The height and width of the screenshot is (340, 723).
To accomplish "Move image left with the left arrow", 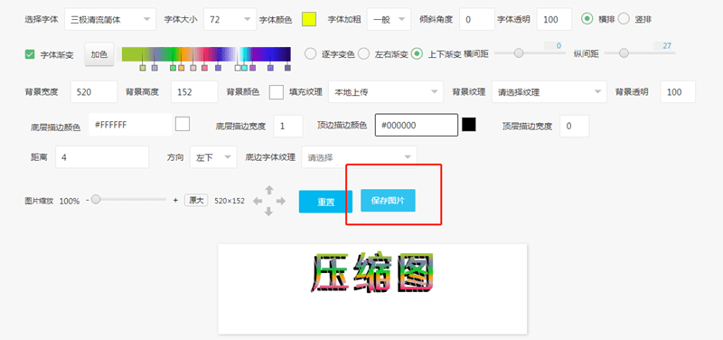I will click(x=258, y=201).
